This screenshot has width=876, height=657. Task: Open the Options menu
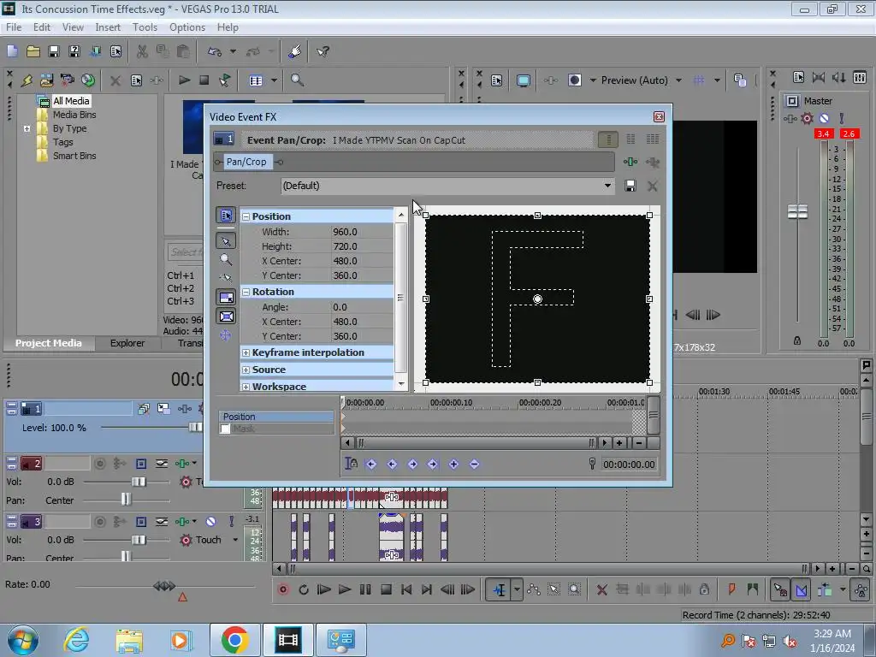tap(187, 27)
